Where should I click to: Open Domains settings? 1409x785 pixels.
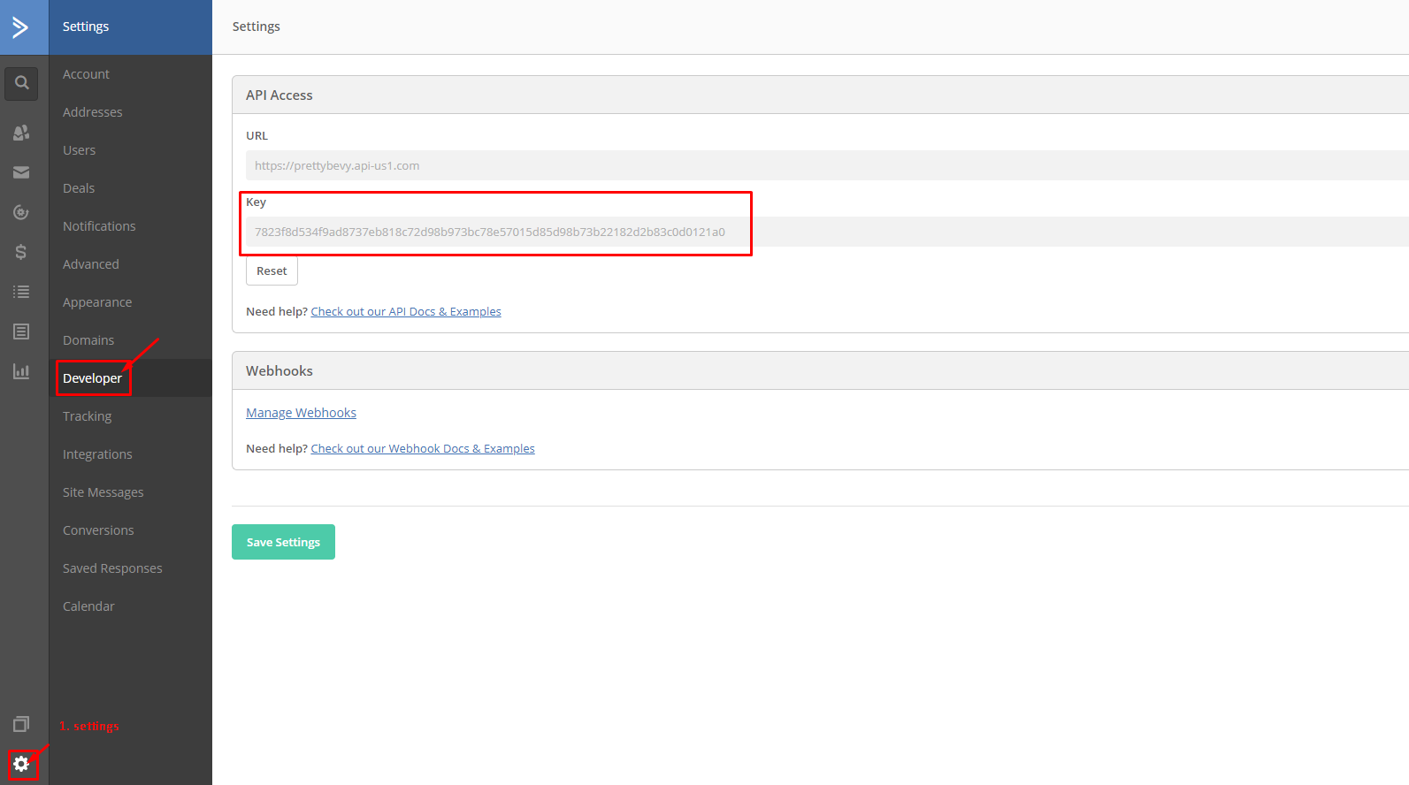click(88, 340)
